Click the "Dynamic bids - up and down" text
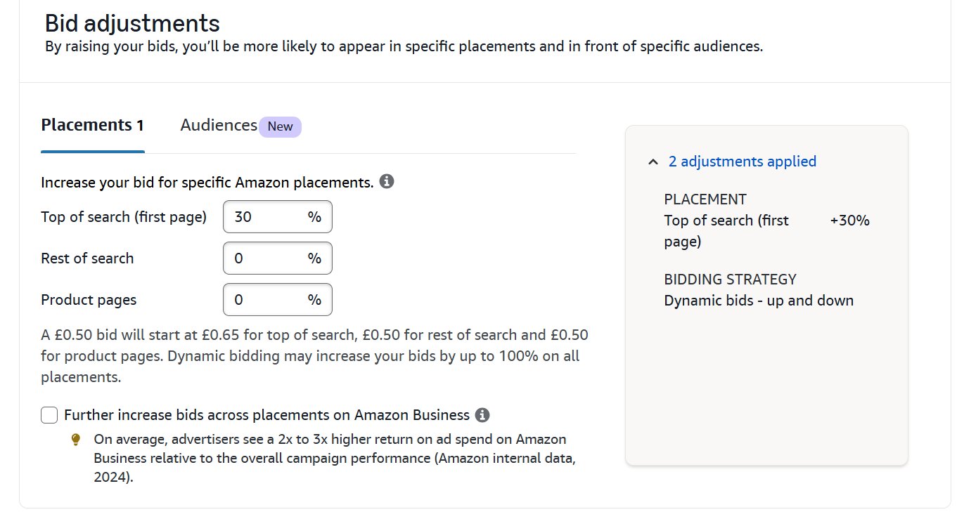Screen dimensions: 964x512 758,300
